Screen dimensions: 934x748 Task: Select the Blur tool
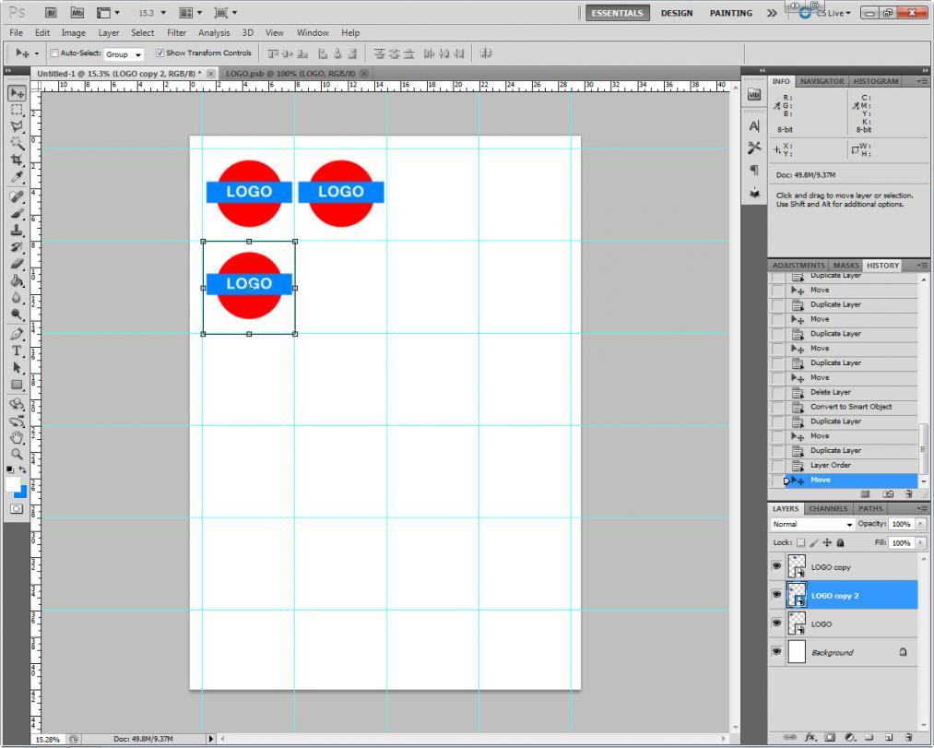tap(17, 297)
